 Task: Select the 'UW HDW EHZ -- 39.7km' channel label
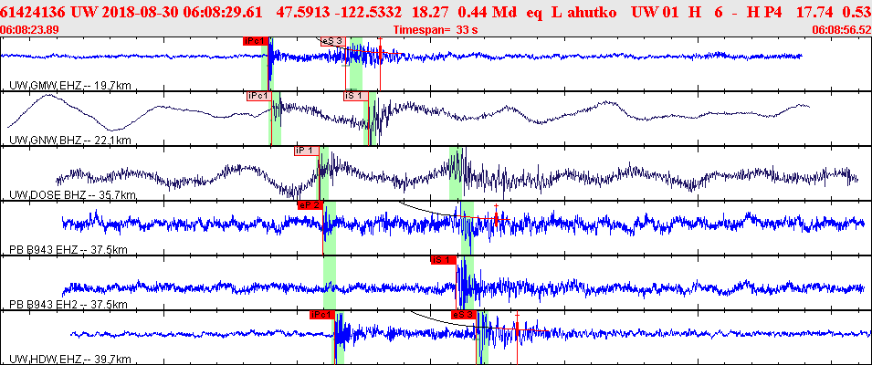(70, 359)
